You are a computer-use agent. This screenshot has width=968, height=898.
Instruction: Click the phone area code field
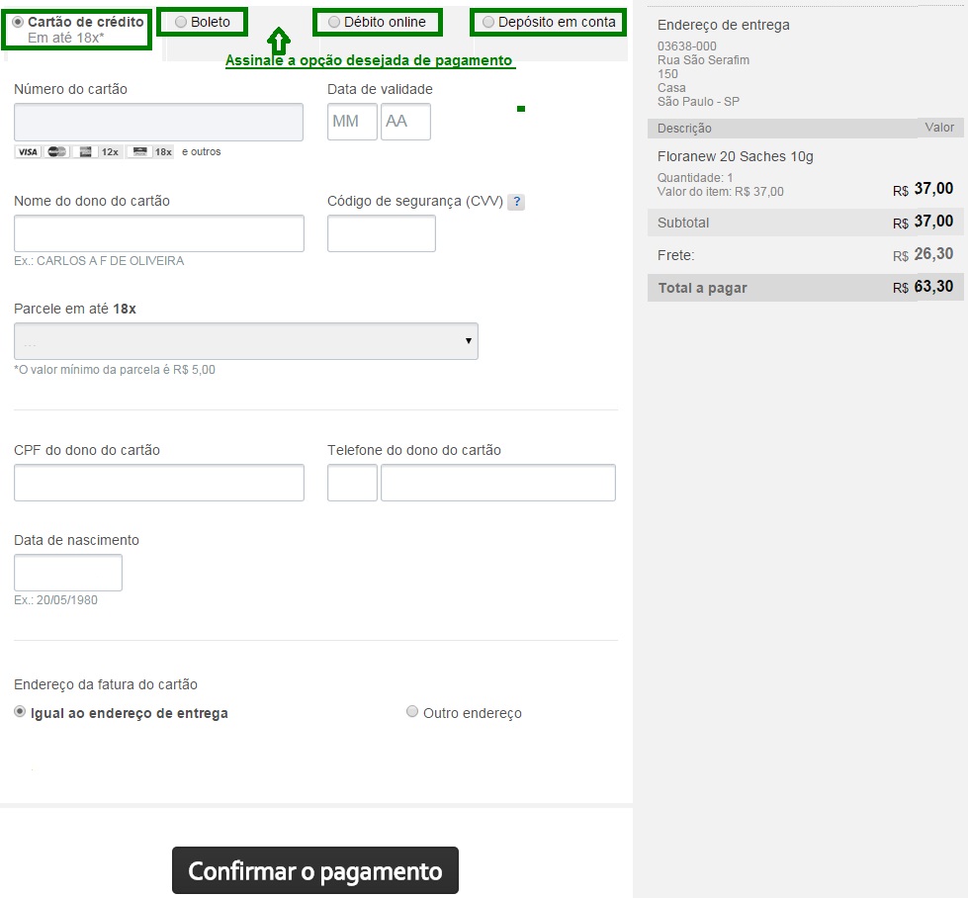(x=352, y=483)
